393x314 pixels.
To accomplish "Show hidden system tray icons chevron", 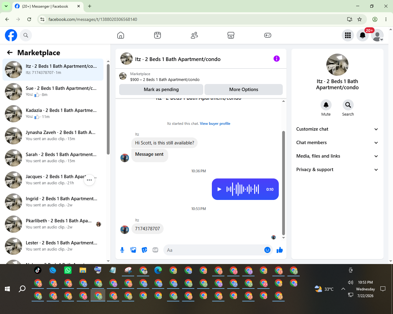I will coord(343,289).
